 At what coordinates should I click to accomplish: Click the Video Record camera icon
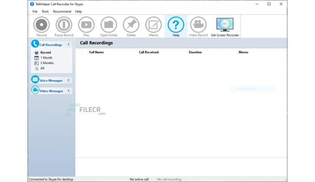pyautogui.click(x=198, y=25)
